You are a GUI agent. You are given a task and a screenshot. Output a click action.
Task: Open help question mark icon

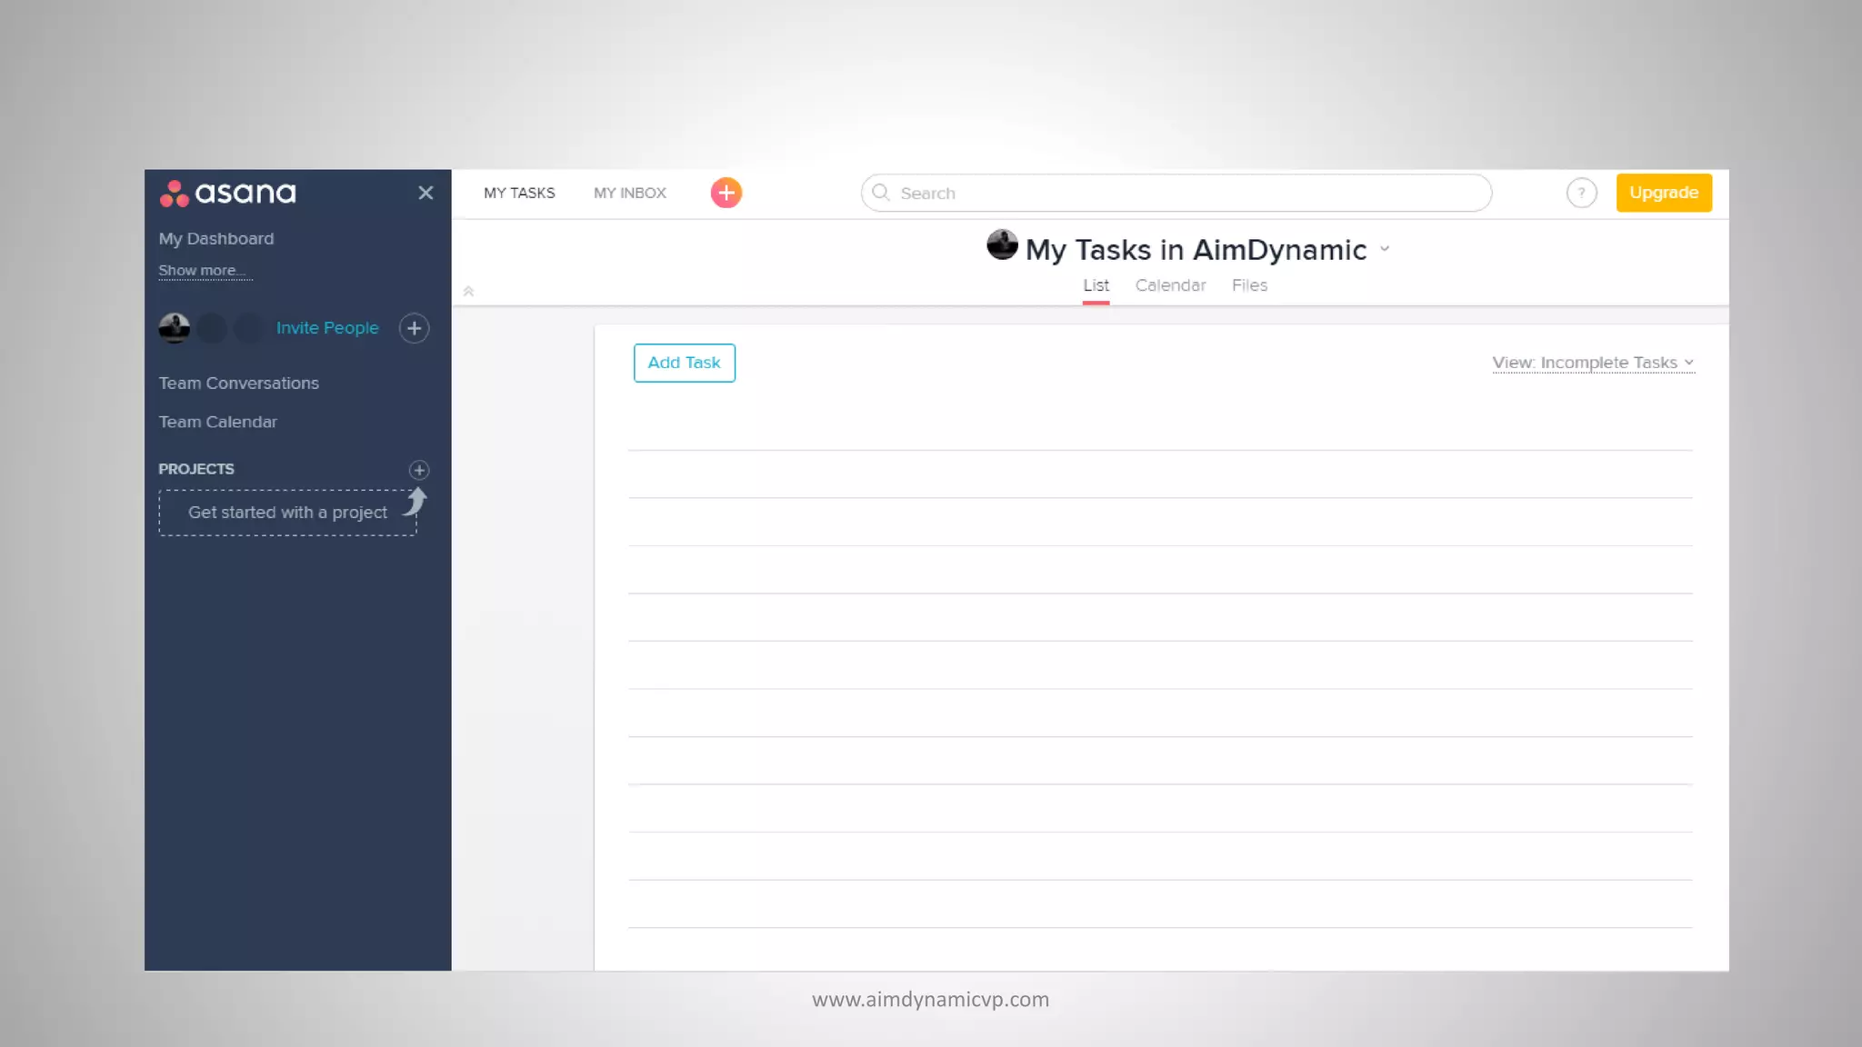point(1581,193)
